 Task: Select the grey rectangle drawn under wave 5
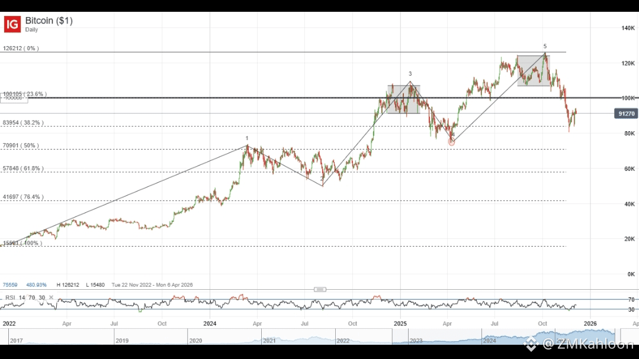[x=534, y=70]
